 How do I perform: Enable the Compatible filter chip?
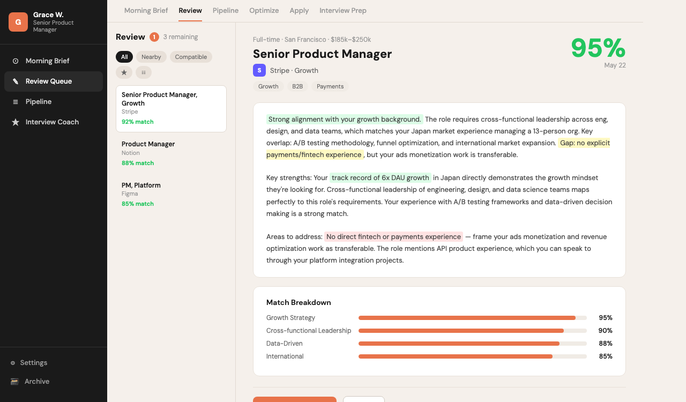[x=191, y=57]
